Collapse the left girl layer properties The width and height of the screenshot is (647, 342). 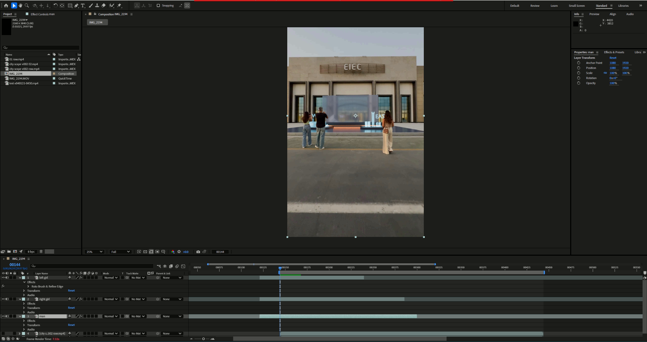pyautogui.click(x=20, y=278)
